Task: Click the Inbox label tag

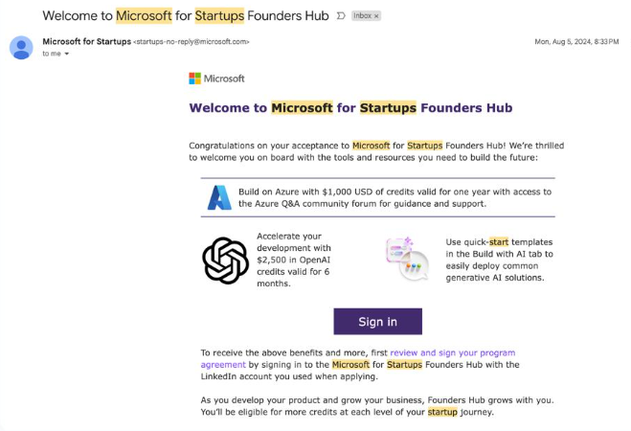Action: click(x=366, y=15)
